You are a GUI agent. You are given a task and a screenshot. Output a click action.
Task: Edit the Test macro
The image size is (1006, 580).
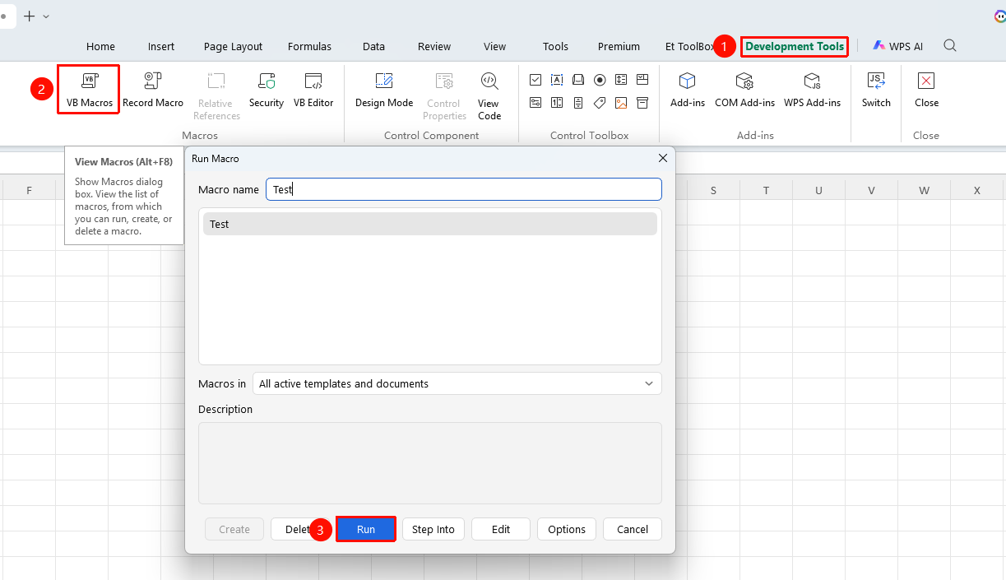pos(501,529)
